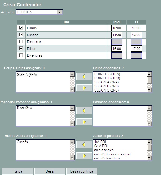Select SEGON B (2NB) in available groups
This screenshot has height=175, width=161.
pyautogui.click(x=107, y=86)
